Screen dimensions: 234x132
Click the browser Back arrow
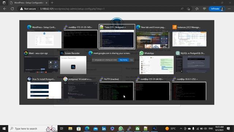[5, 9]
